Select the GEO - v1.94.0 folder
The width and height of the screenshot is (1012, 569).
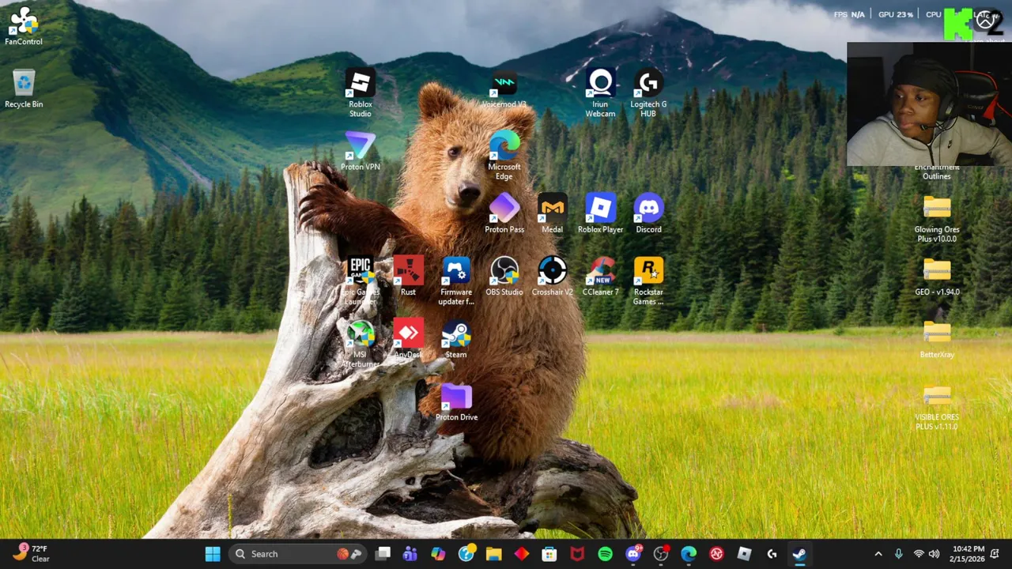click(937, 276)
